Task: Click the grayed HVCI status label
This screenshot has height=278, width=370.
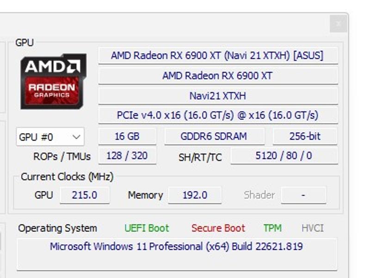Action: click(313, 228)
